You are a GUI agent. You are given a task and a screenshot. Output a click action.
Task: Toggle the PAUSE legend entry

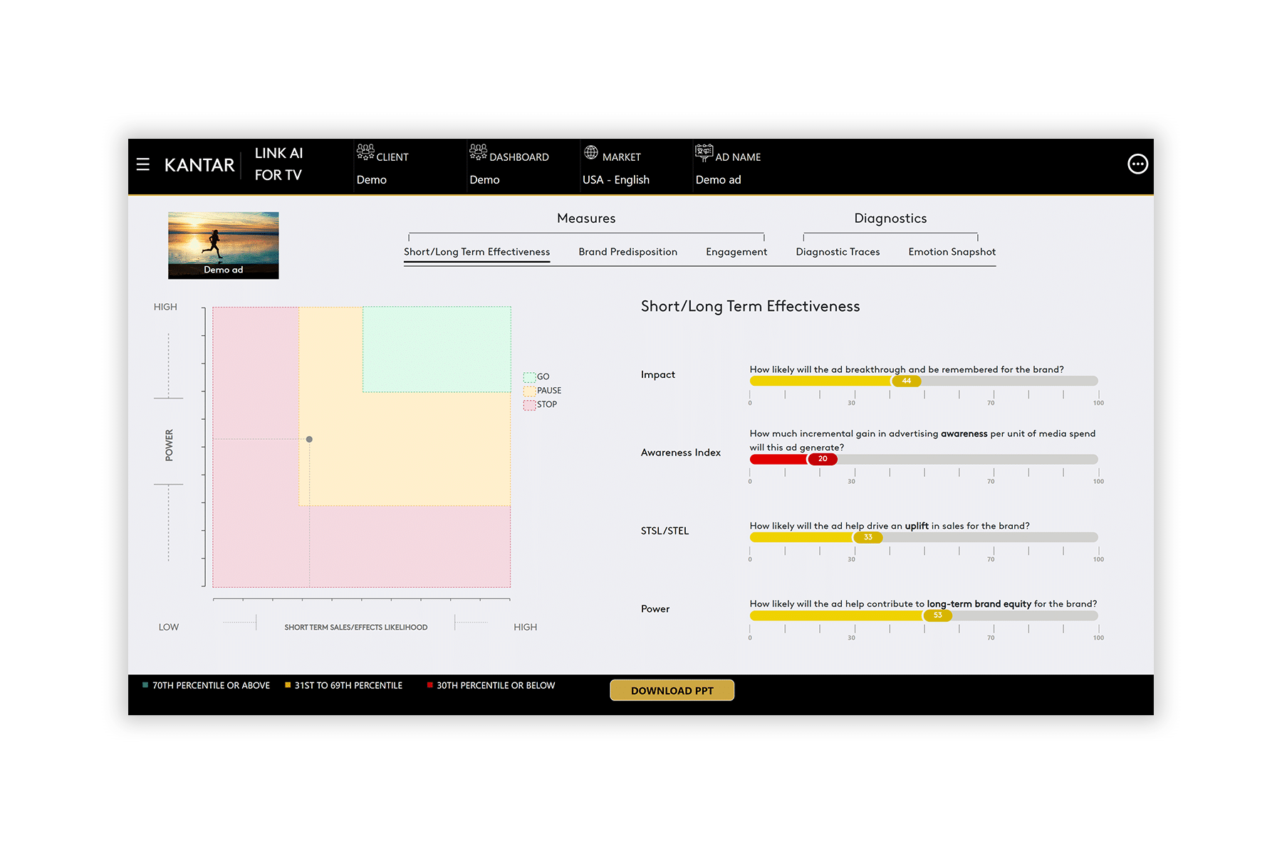tap(543, 390)
